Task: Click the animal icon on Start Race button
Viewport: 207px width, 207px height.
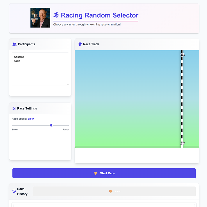Action: pyautogui.click(x=96, y=173)
